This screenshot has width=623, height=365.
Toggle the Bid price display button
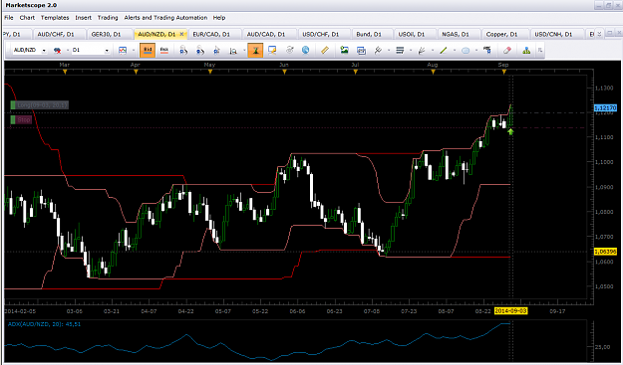coord(148,51)
